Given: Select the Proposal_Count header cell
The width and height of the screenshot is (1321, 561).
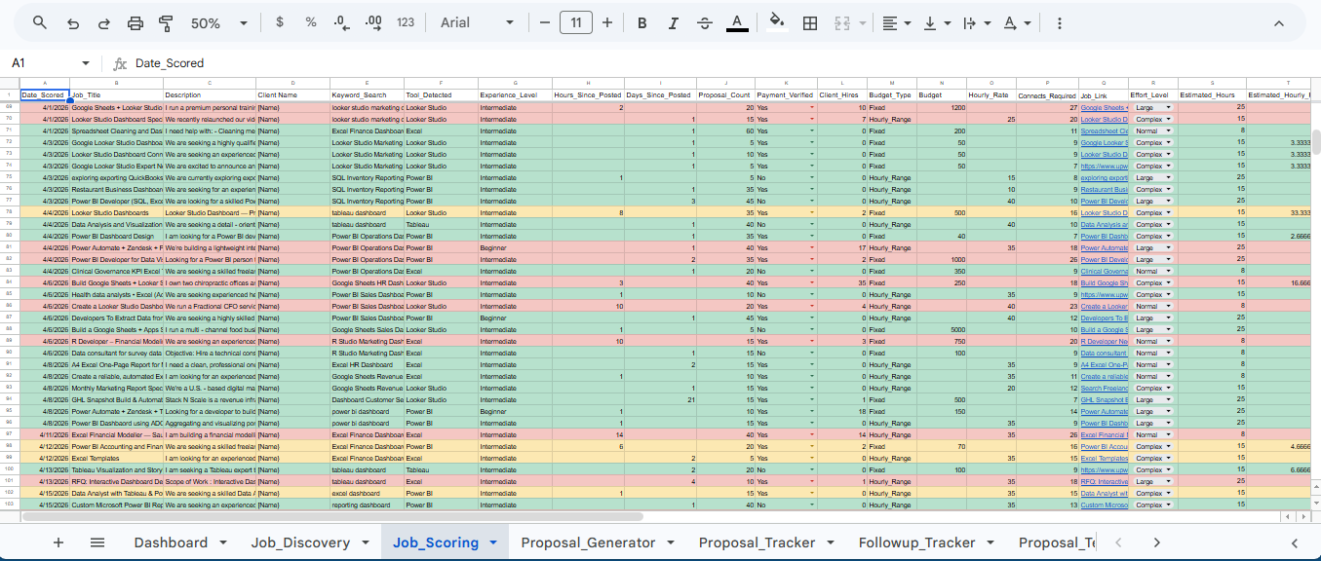Looking at the screenshot, I should click(x=724, y=95).
